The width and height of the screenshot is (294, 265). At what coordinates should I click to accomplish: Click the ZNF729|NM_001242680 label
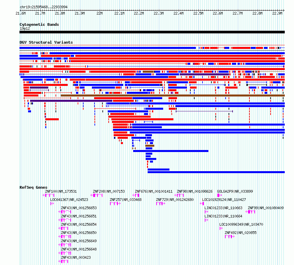pos(175,200)
